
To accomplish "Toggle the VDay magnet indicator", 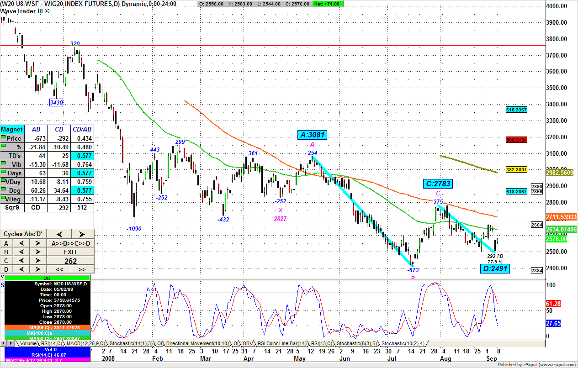I will click(x=3, y=180).
